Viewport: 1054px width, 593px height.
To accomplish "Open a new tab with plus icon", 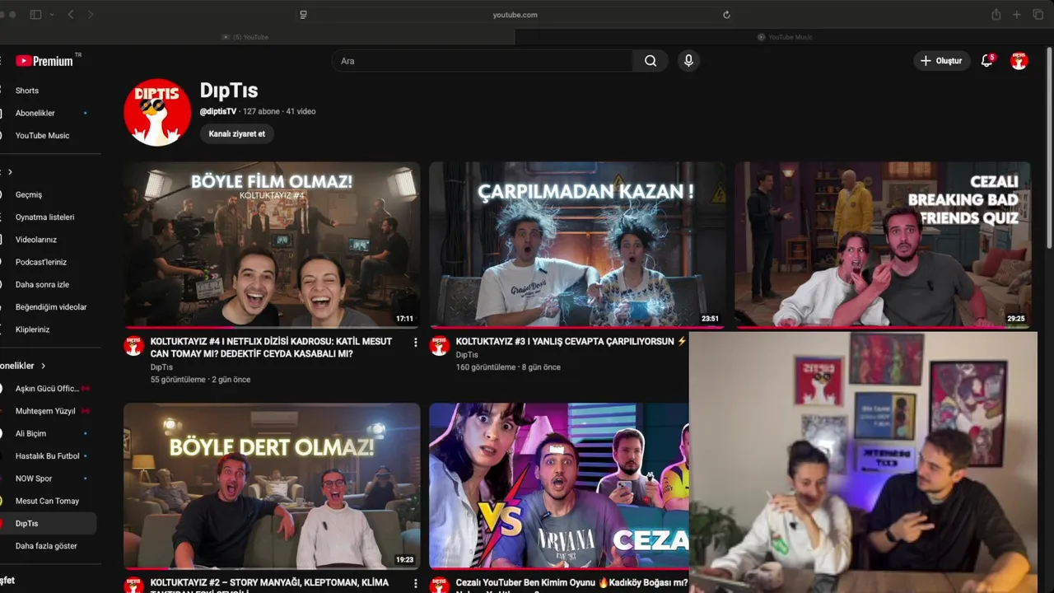I will point(1017,15).
